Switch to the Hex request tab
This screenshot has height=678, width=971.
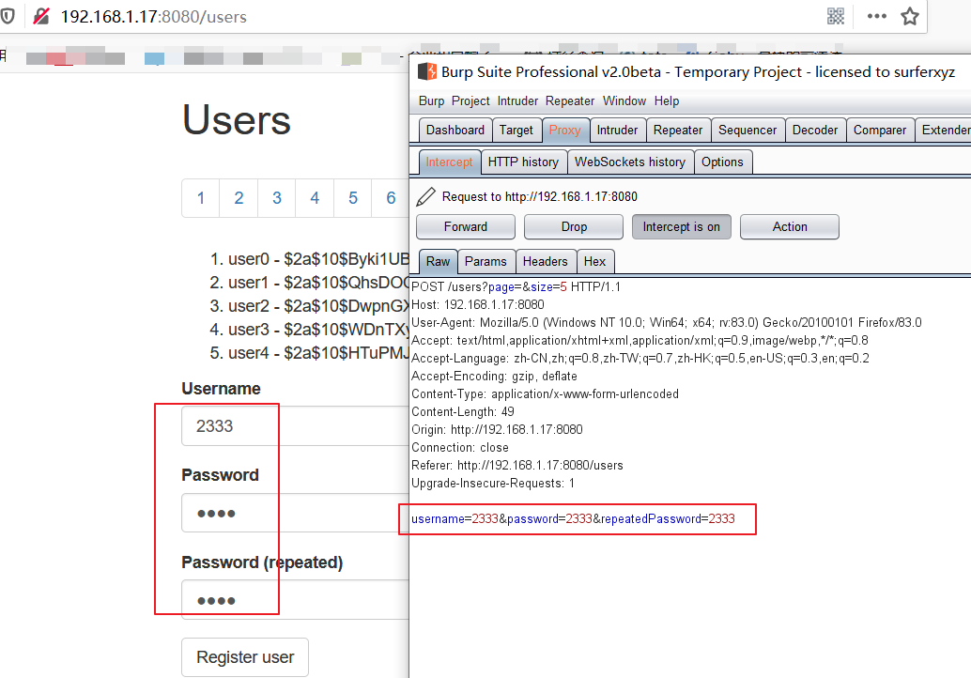(x=594, y=261)
